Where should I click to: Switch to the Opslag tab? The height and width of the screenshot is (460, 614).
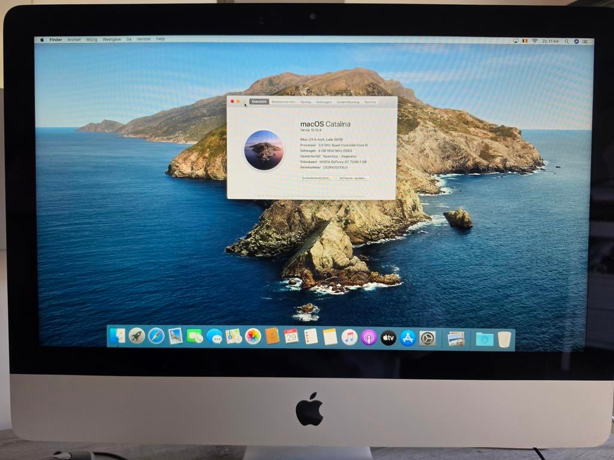(305, 102)
